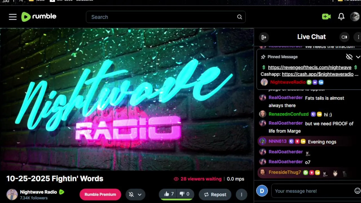
Task: Click the green verified badge beside FreesideThug7
Action: tap(305, 173)
